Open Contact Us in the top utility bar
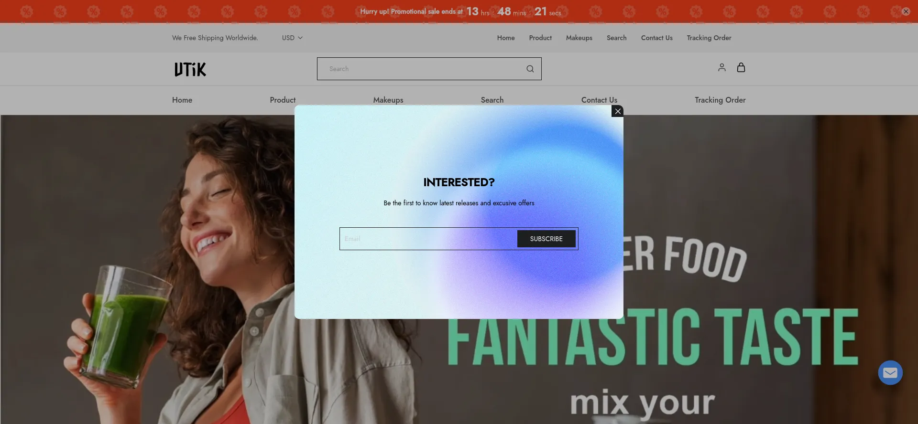 [x=656, y=38]
